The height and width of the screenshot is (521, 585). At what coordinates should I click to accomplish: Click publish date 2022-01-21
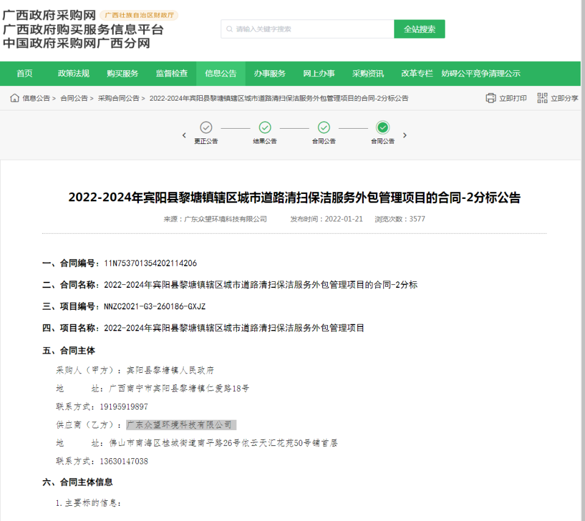[344, 219]
